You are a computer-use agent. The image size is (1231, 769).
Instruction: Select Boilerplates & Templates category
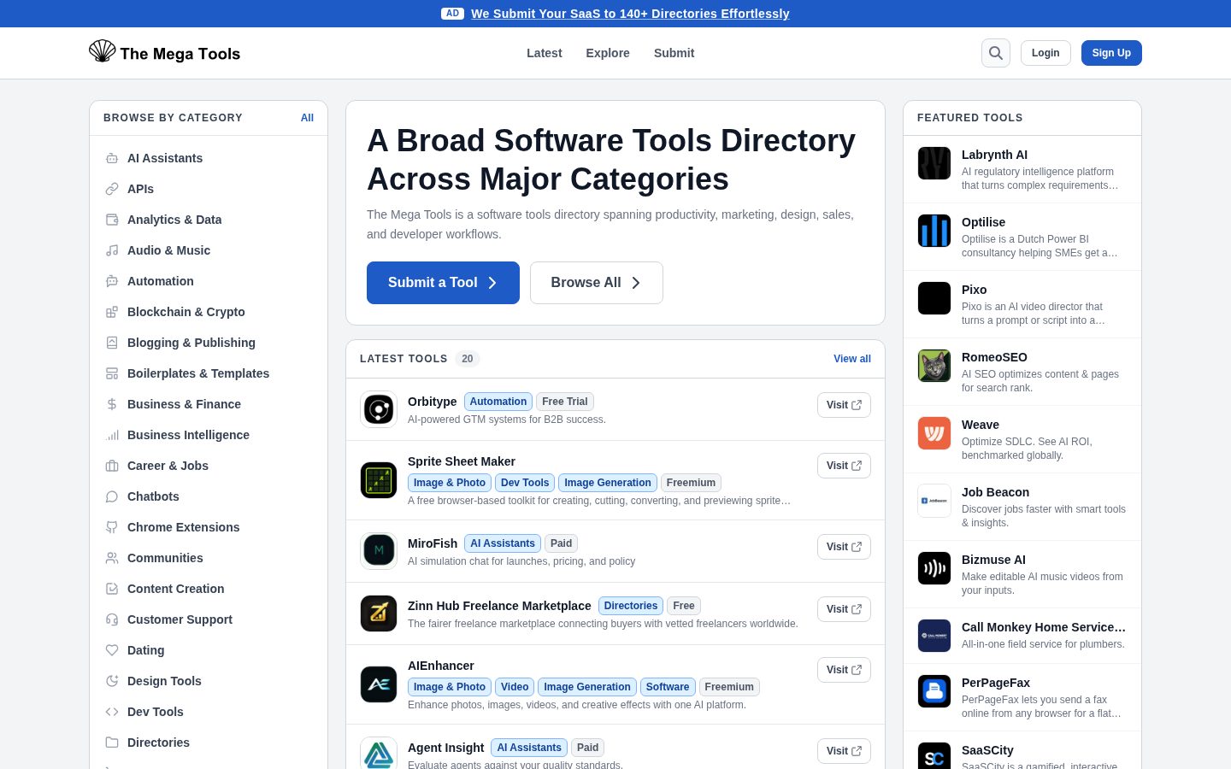209,373
